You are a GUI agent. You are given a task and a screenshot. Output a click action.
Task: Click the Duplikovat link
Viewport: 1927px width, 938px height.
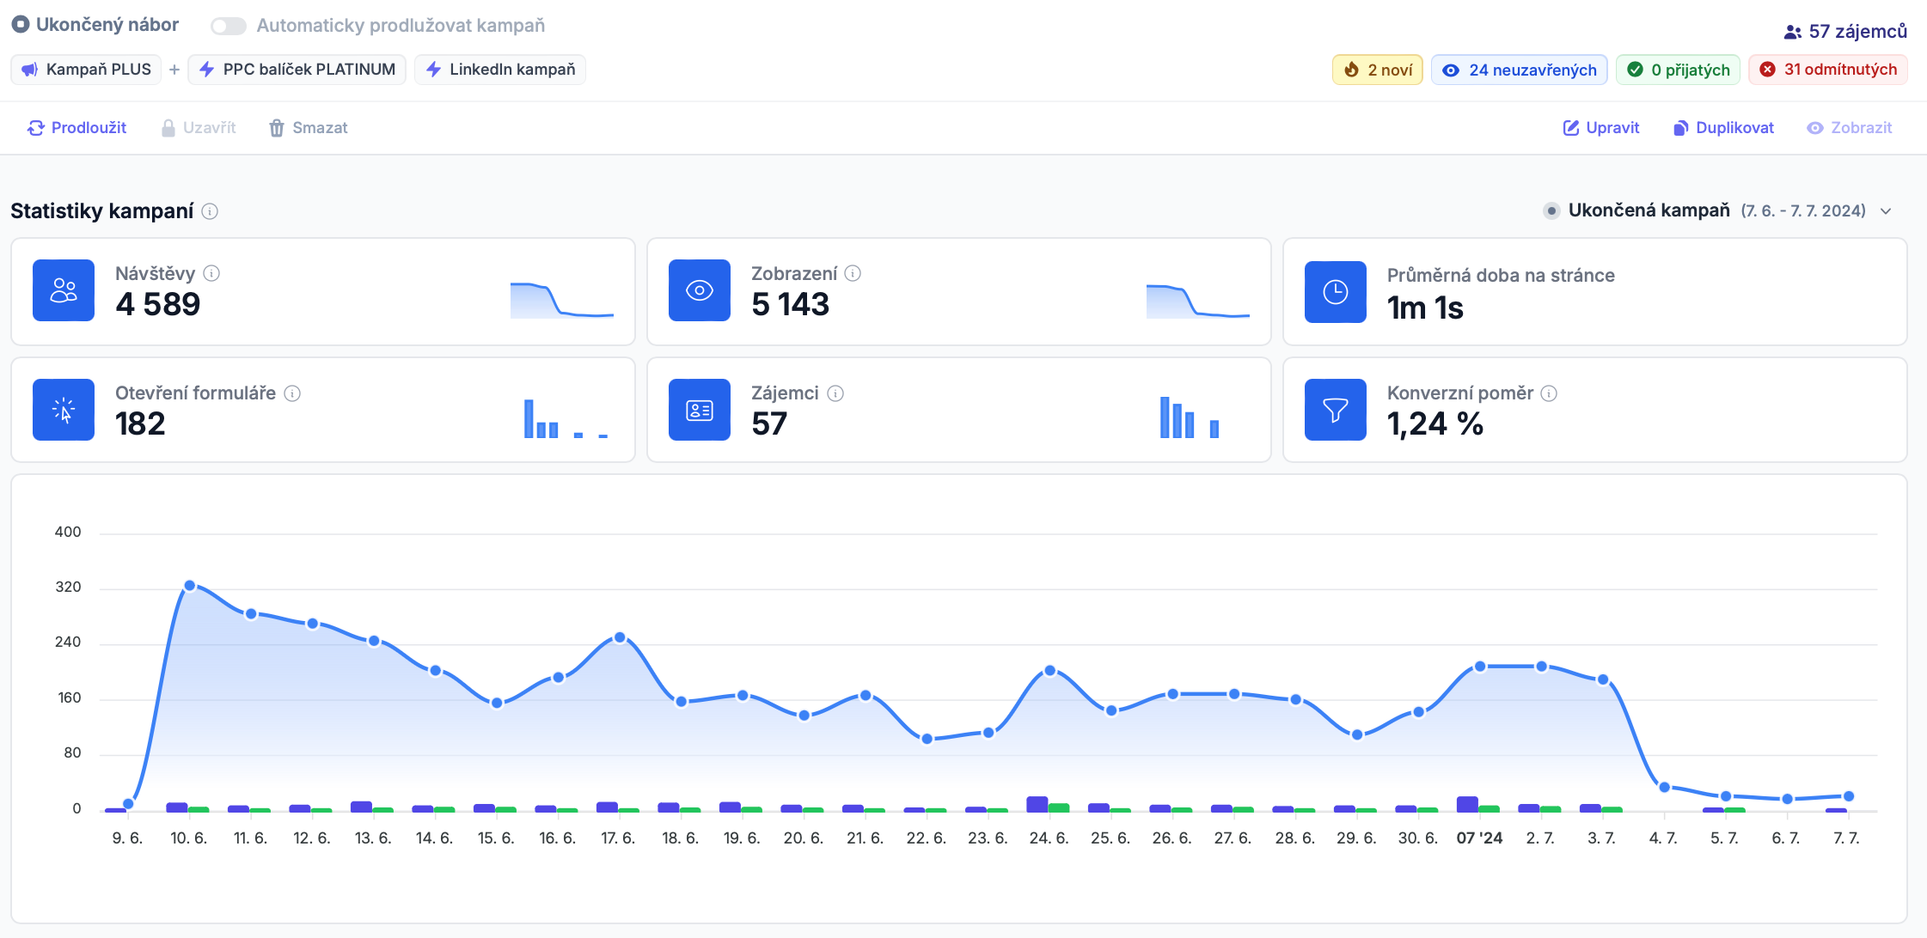1723,128
